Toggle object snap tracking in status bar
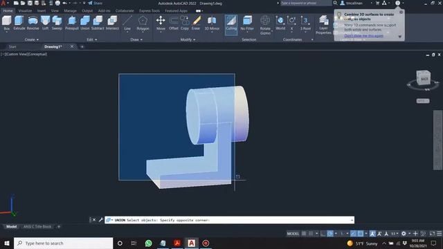This screenshot has height=249, width=443. click(353, 234)
